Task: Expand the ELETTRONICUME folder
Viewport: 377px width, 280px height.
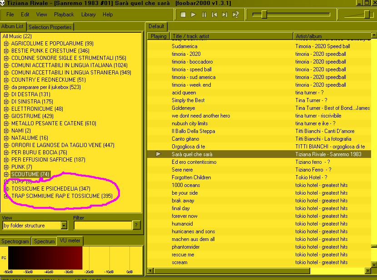Action: [x=6, y=109]
